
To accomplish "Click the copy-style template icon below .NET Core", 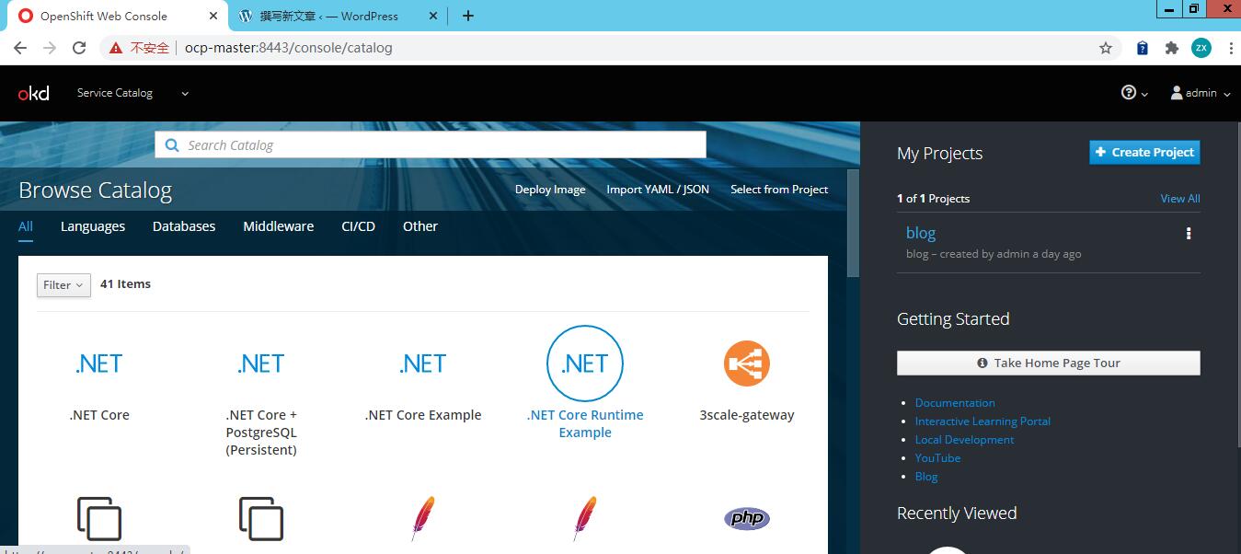I will point(99,518).
